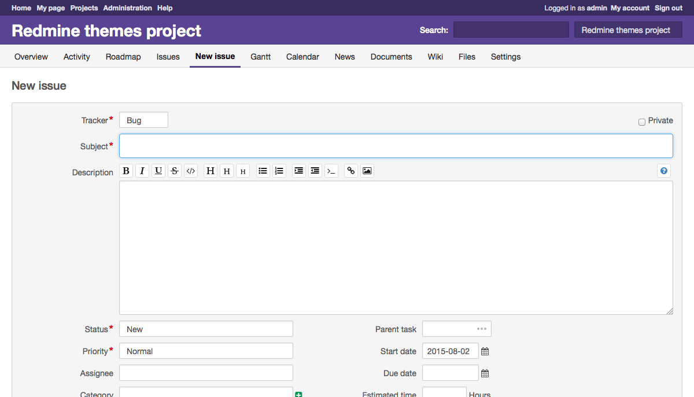Switch to the Gantt tab
Screen dimensions: 694x397
(260, 57)
